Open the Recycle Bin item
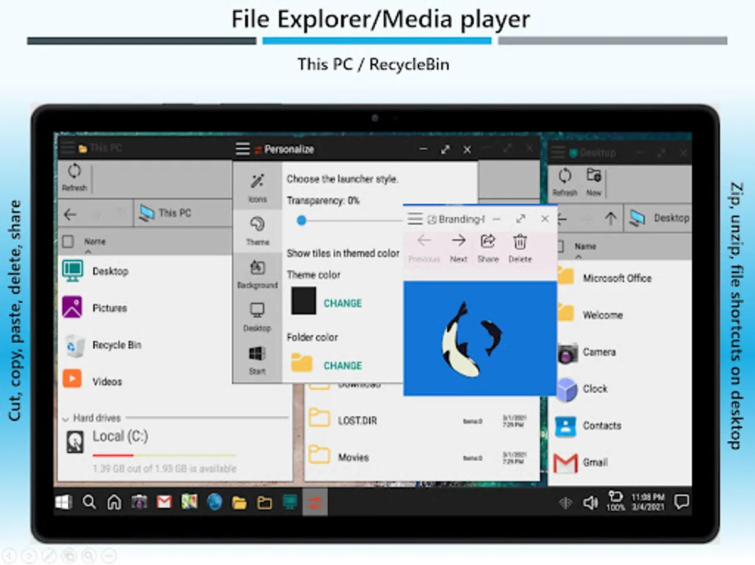The height and width of the screenshot is (565, 755). click(116, 345)
